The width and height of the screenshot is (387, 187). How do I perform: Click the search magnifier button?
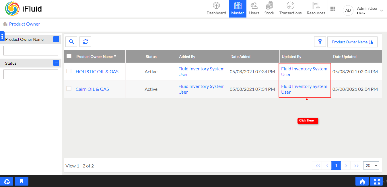click(x=71, y=42)
